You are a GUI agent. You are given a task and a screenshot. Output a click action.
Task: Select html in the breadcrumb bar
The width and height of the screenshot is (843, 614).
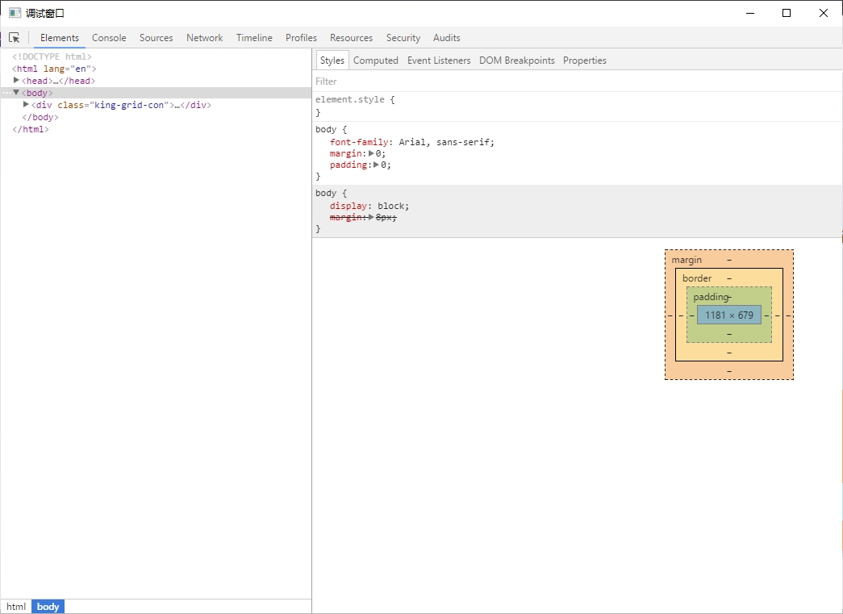[16, 607]
